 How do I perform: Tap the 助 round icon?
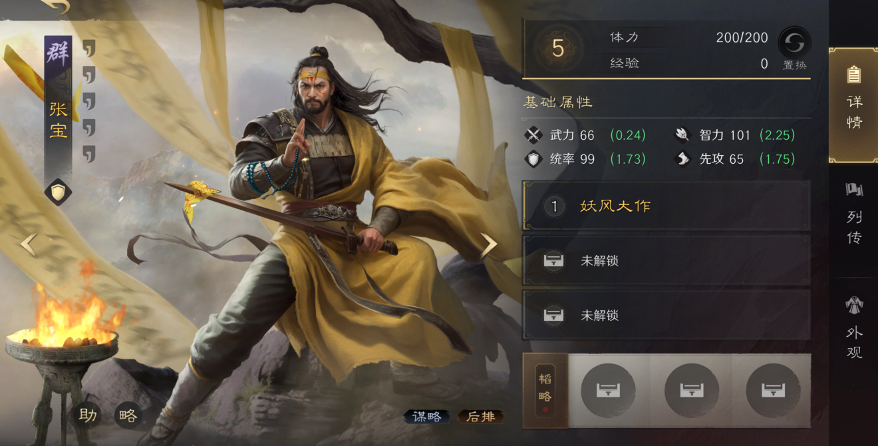coord(88,415)
